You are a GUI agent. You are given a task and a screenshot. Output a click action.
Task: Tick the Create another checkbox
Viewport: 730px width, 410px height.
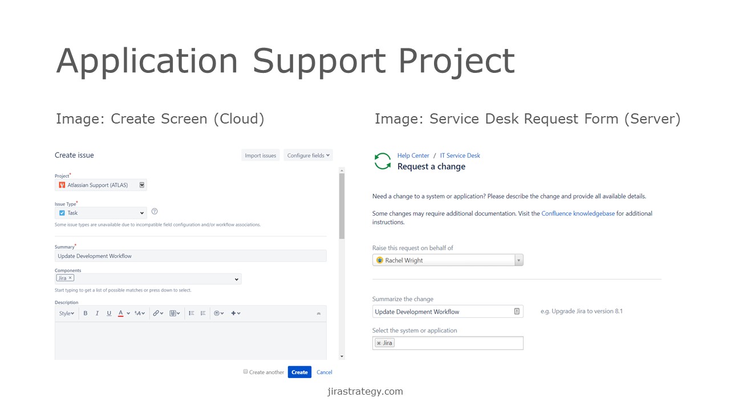pyautogui.click(x=246, y=371)
